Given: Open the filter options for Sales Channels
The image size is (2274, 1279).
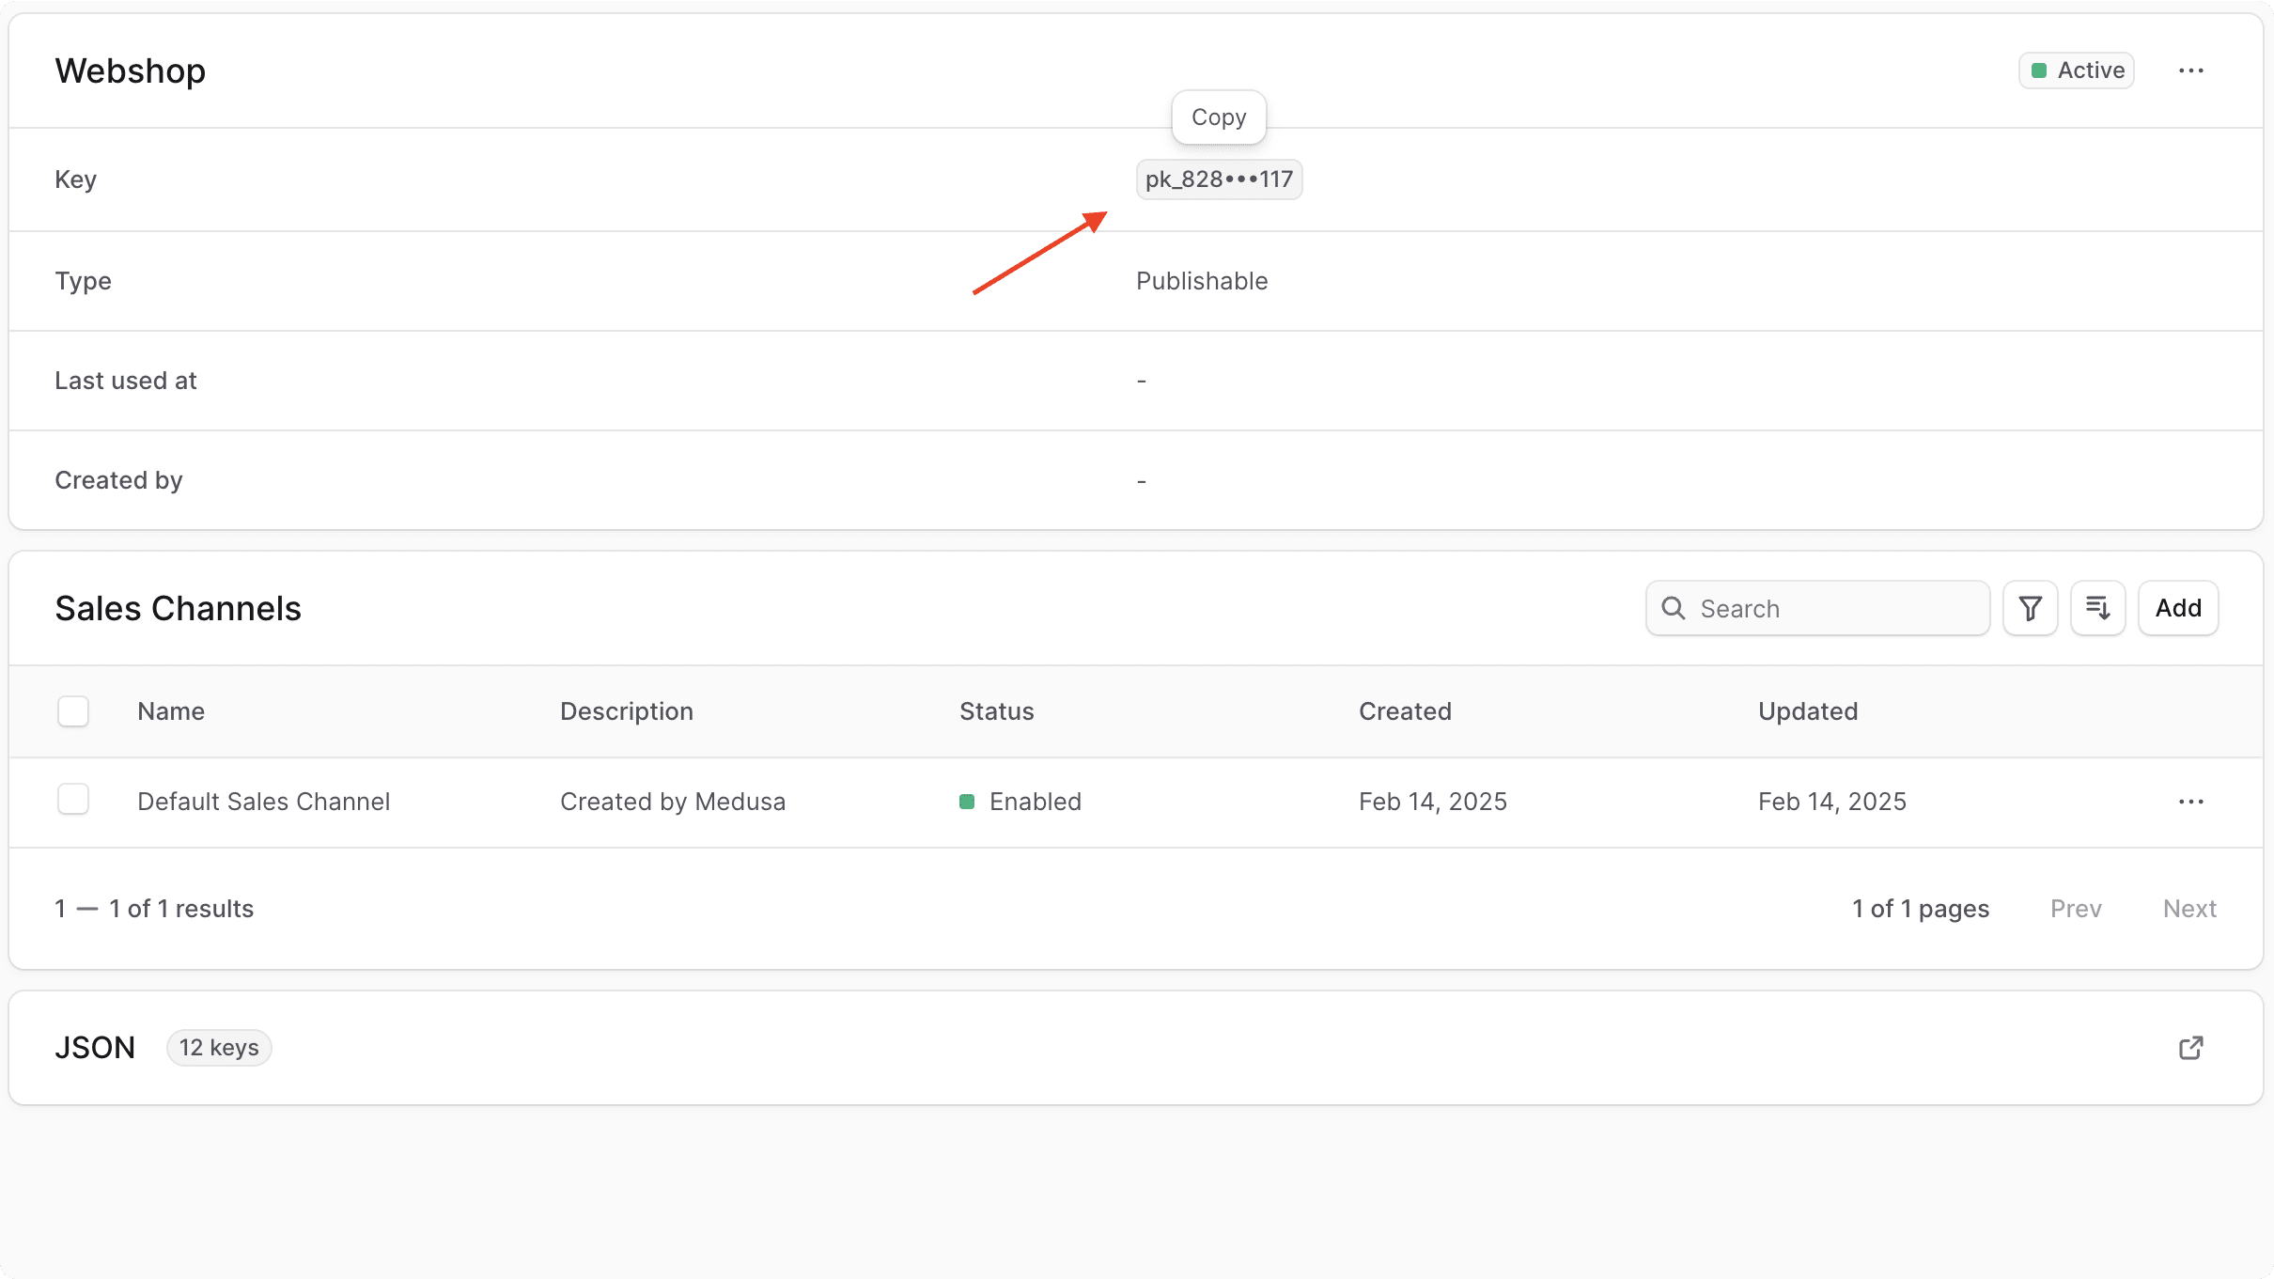Looking at the screenshot, I should (x=2030, y=608).
